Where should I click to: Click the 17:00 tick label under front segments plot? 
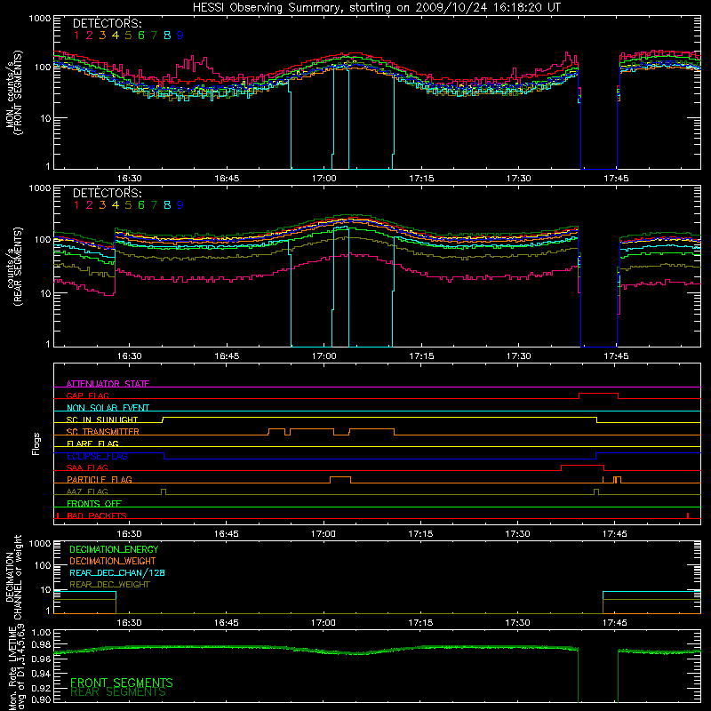[324, 179]
